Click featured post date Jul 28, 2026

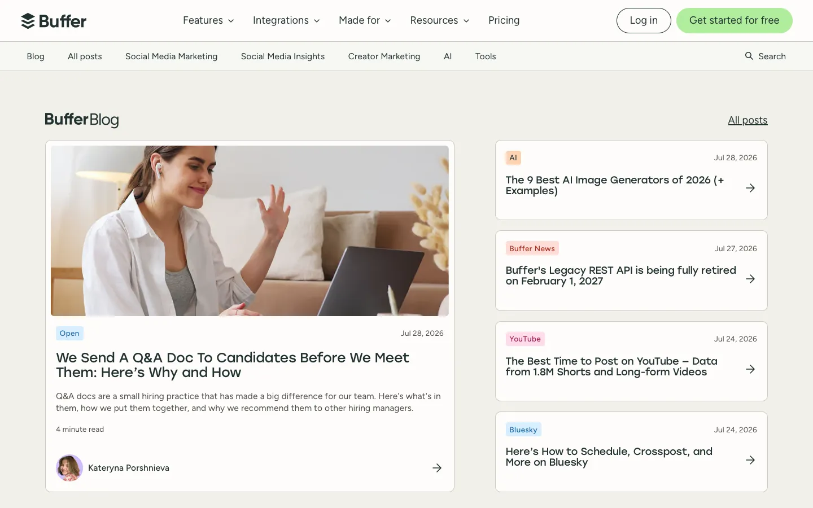[422, 333]
